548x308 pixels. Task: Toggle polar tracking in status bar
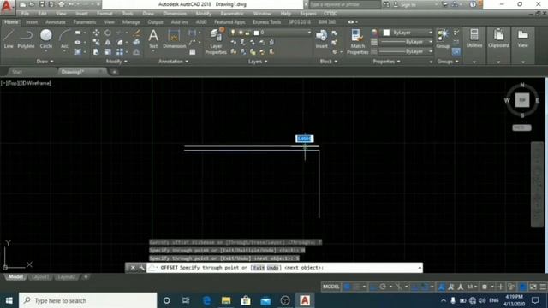pos(383,287)
